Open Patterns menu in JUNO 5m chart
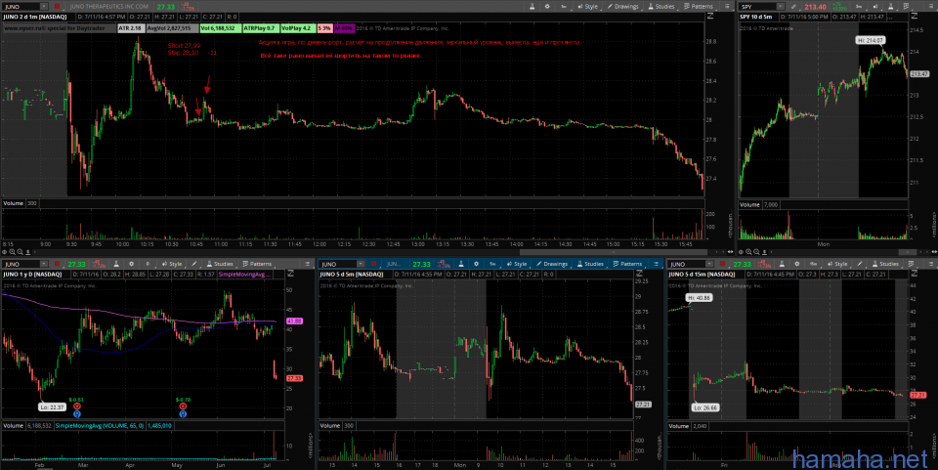This screenshot has width=938, height=470. coord(627,264)
